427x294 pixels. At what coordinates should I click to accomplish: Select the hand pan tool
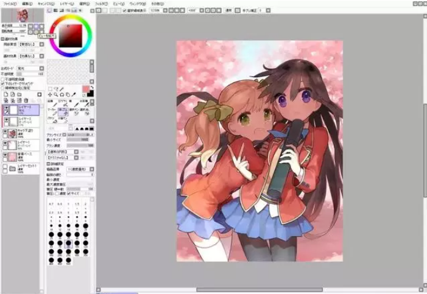click(68, 94)
